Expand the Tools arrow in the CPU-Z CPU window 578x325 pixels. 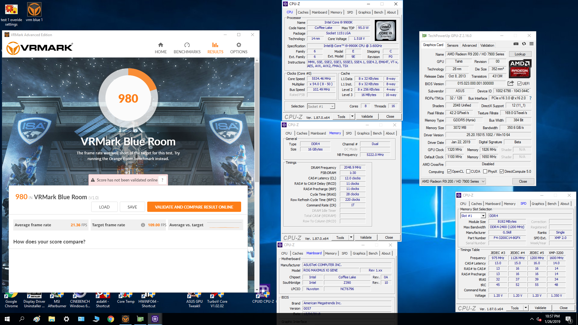[x=352, y=116]
